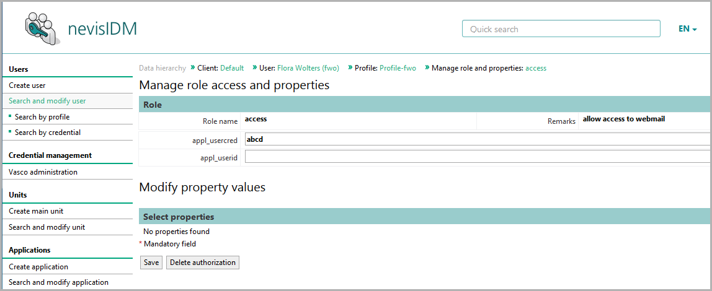The image size is (712, 291).
Task: Open Vasco administration
Action: point(43,172)
